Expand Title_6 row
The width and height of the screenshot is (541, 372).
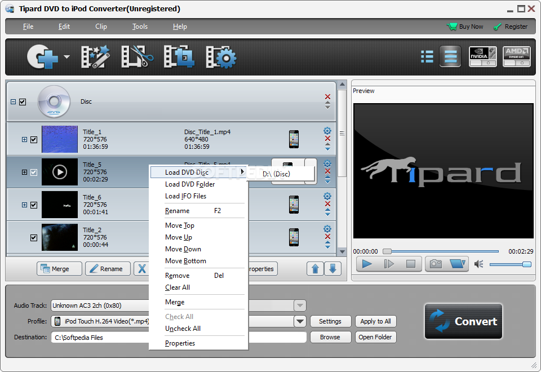pyautogui.click(x=24, y=205)
